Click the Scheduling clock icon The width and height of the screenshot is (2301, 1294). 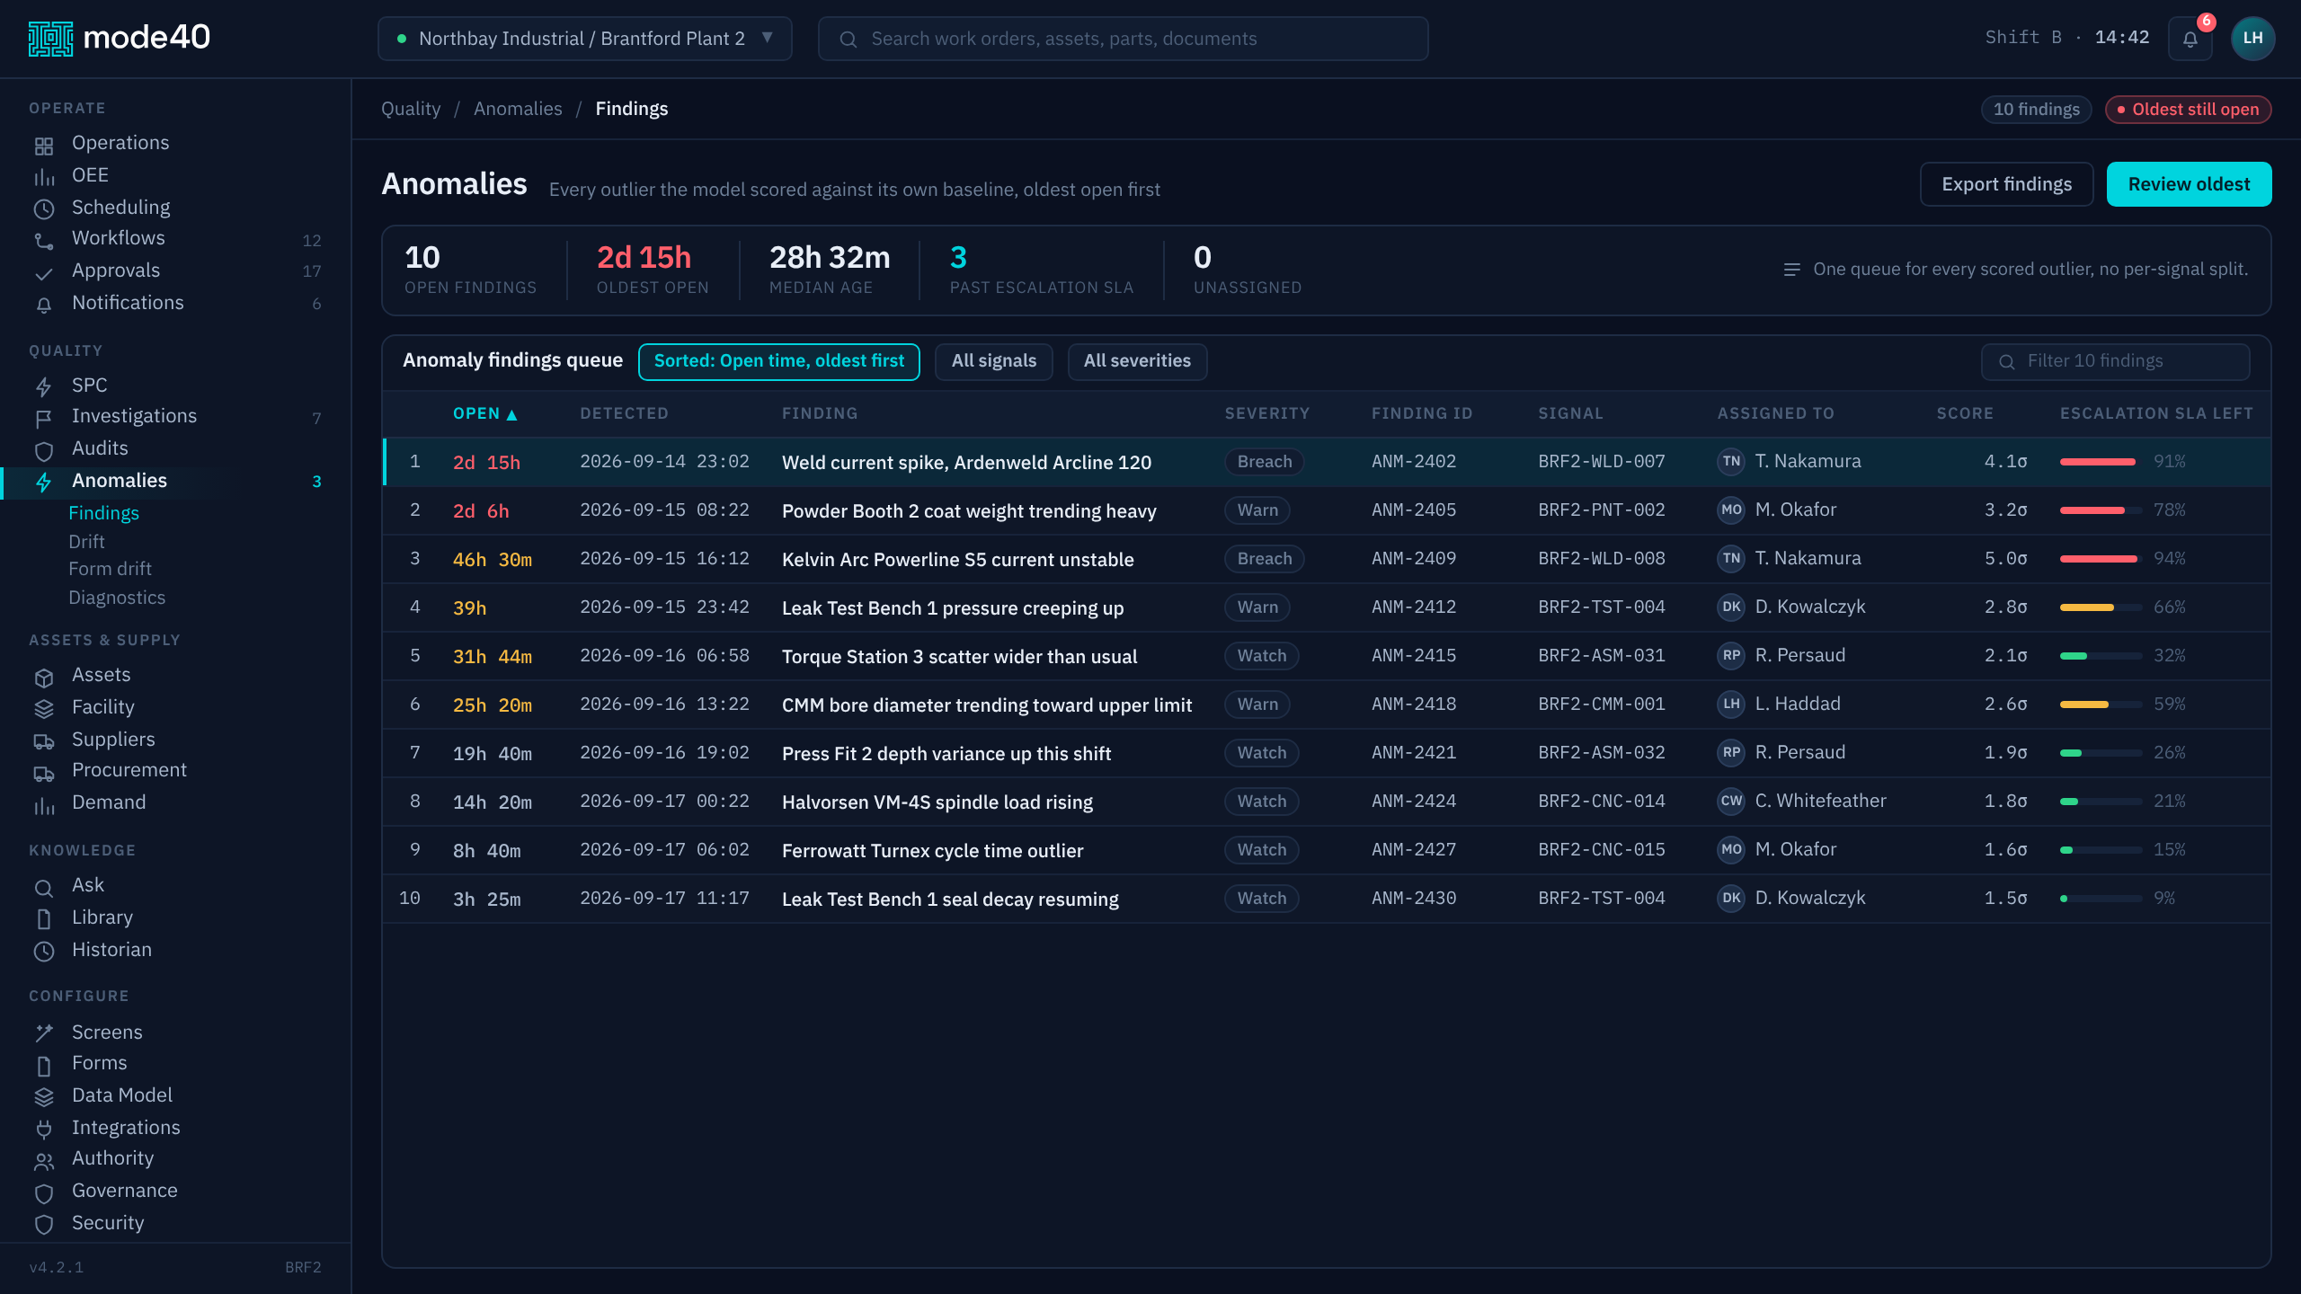pos(44,208)
